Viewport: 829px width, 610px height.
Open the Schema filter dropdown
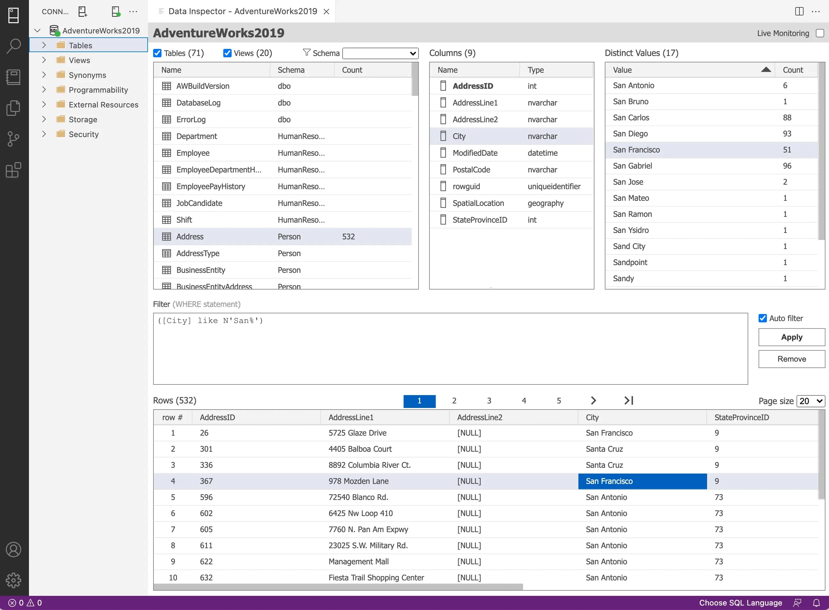point(380,53)
